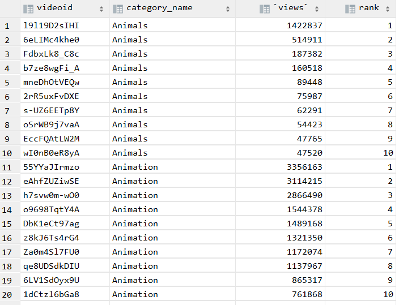Image resolution: width=399 pixels, height=305 pixels.
Task: Sort by videoid using its sort arrows
Action: [x=101, y=9]
